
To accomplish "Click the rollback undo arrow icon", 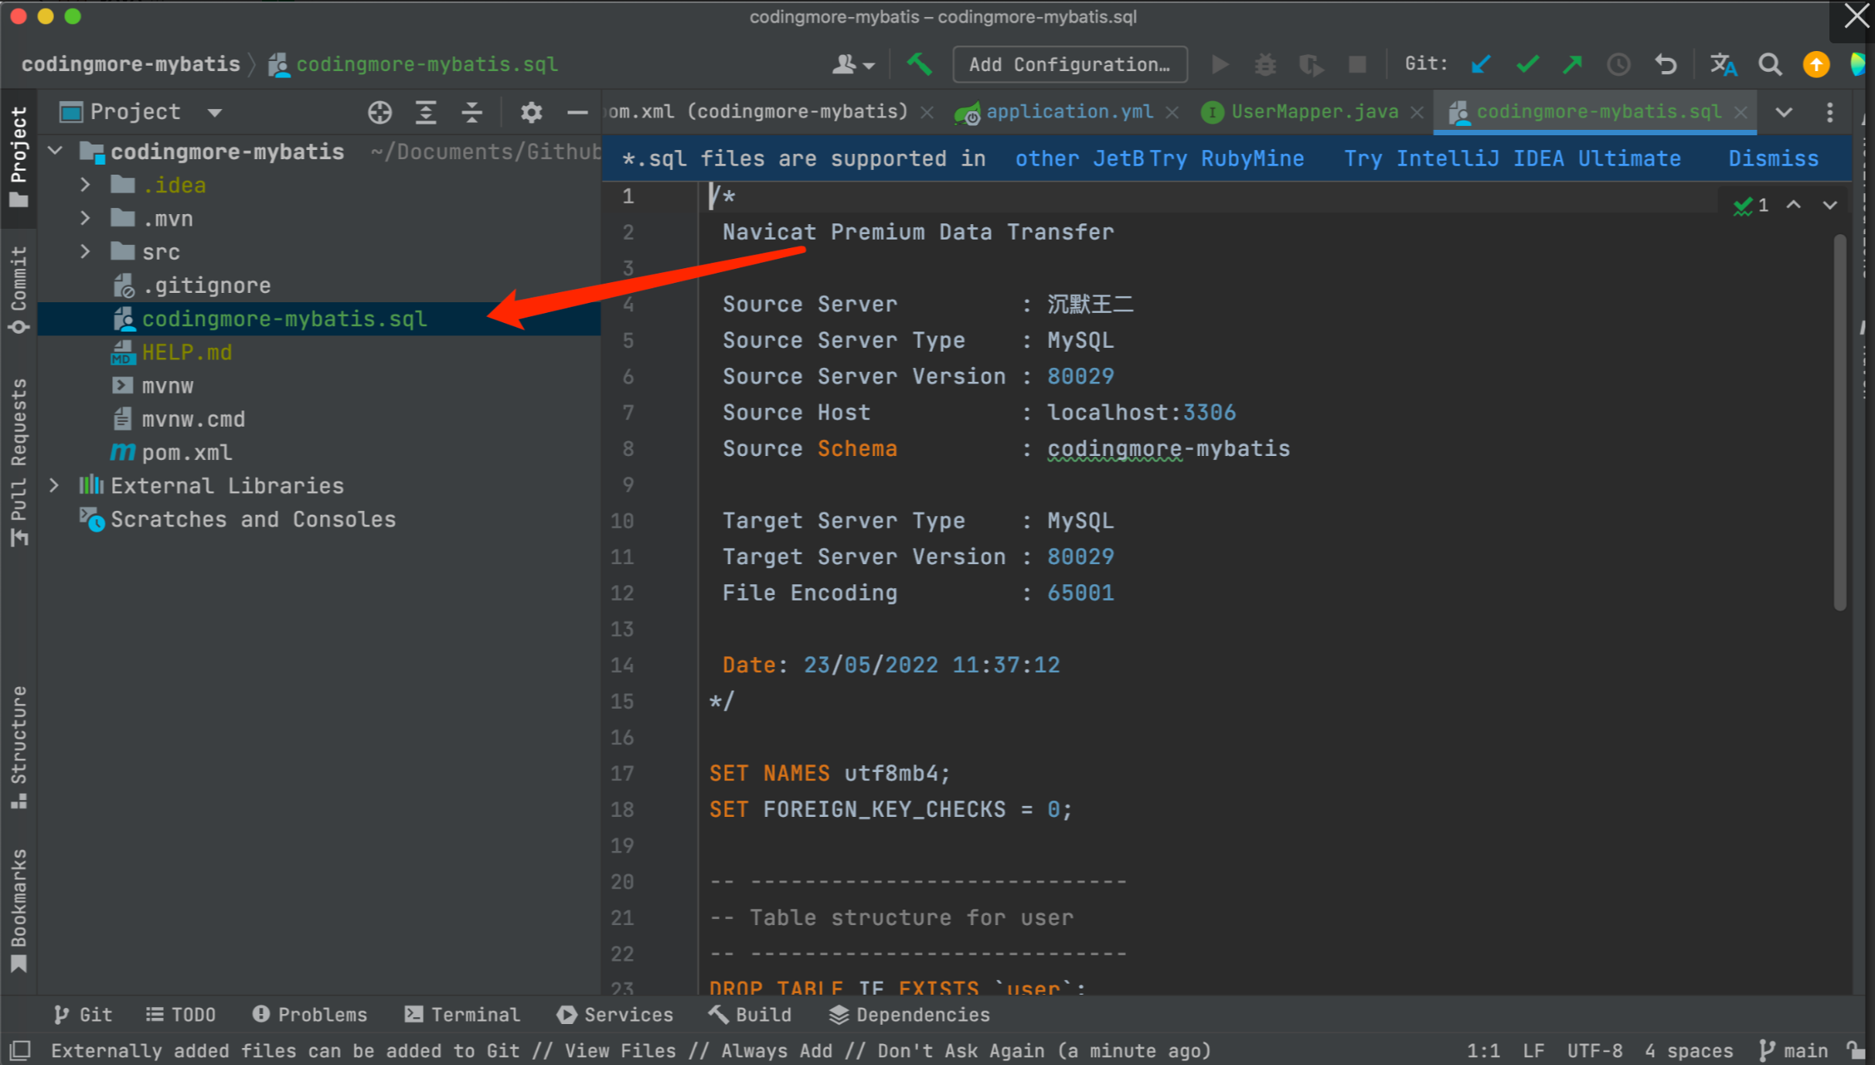I will [x=1666, y=64].
